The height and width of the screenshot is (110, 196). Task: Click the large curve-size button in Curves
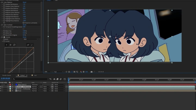point(14,45)
